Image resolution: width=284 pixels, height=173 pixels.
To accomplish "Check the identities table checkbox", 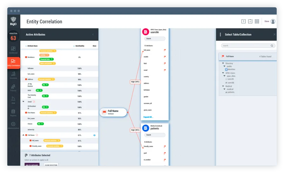I will pos(226,69).
